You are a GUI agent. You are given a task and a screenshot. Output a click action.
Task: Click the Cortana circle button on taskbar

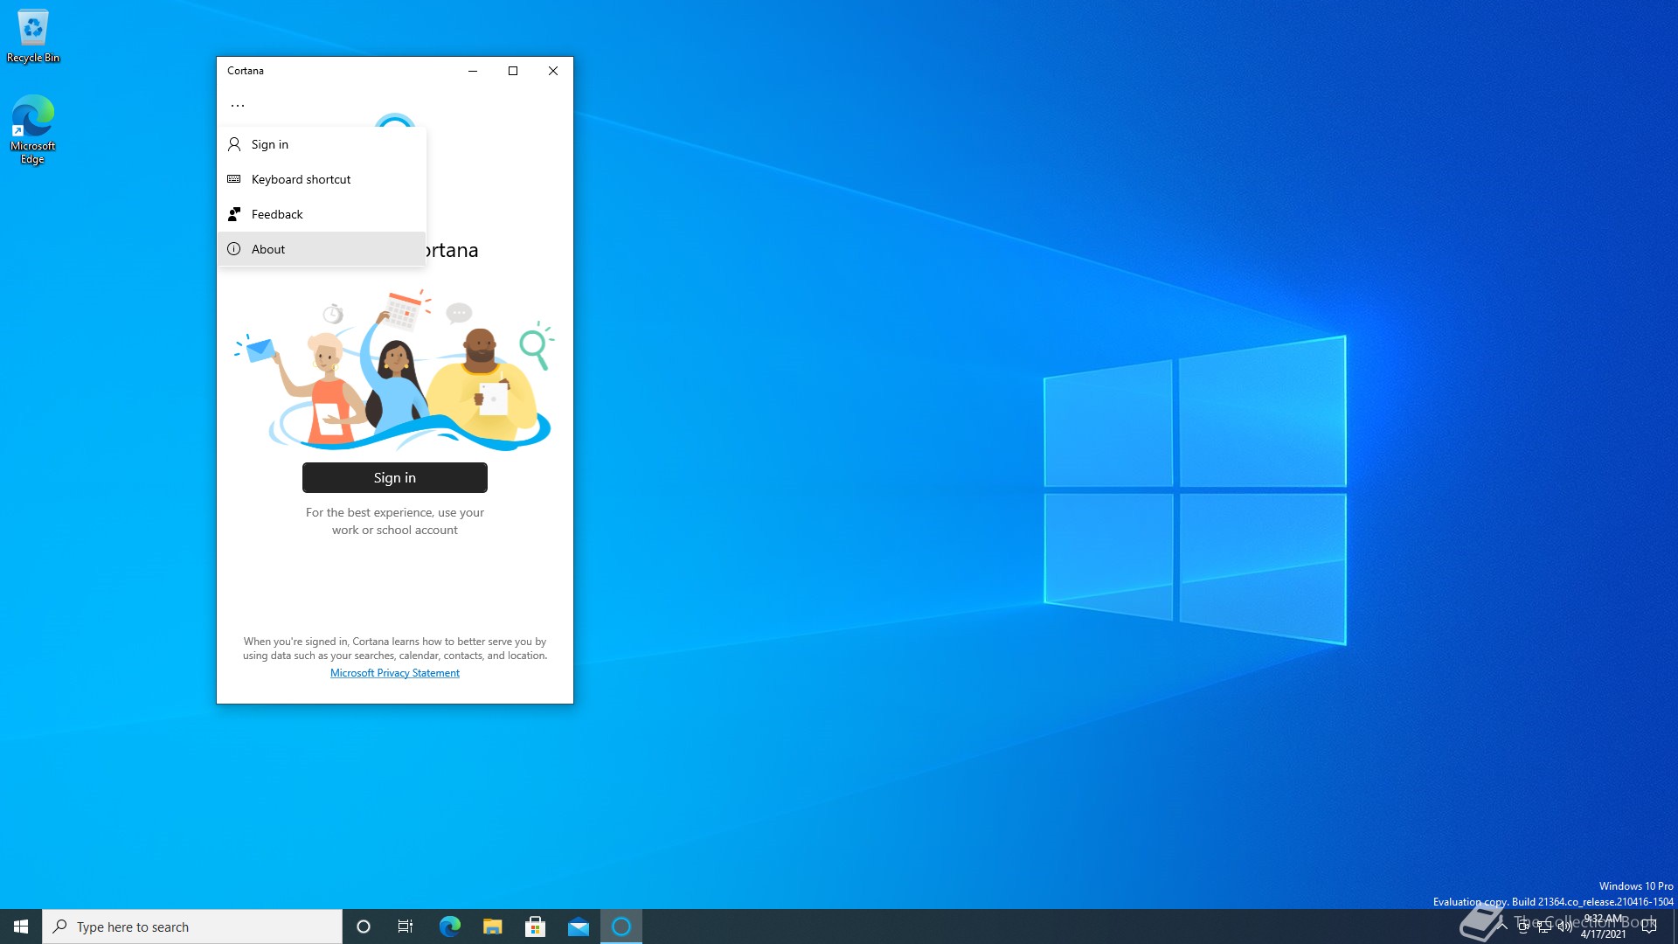(x=364, y=927)
